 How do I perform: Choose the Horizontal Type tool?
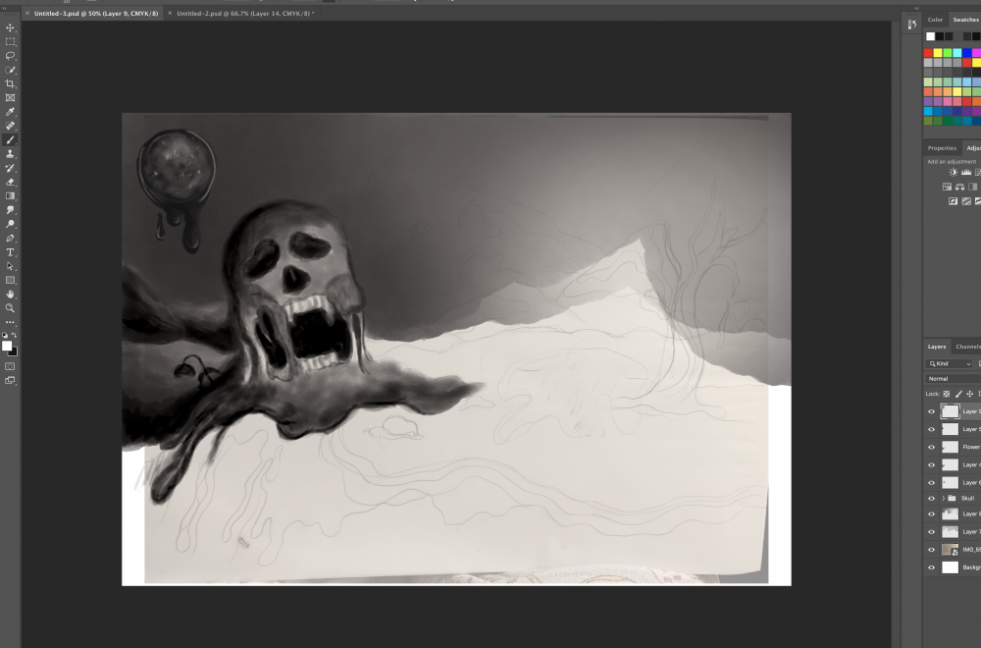(11, 252)
